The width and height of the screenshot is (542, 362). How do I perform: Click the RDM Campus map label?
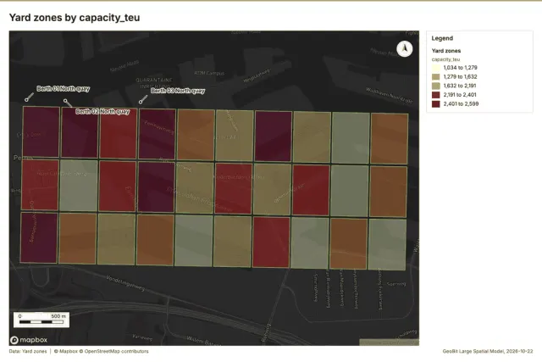click(x=209, y=74)
